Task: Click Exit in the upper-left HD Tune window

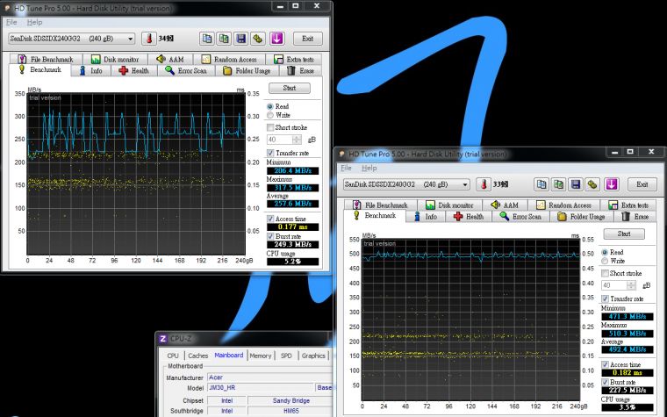Action: coord(307,39)
